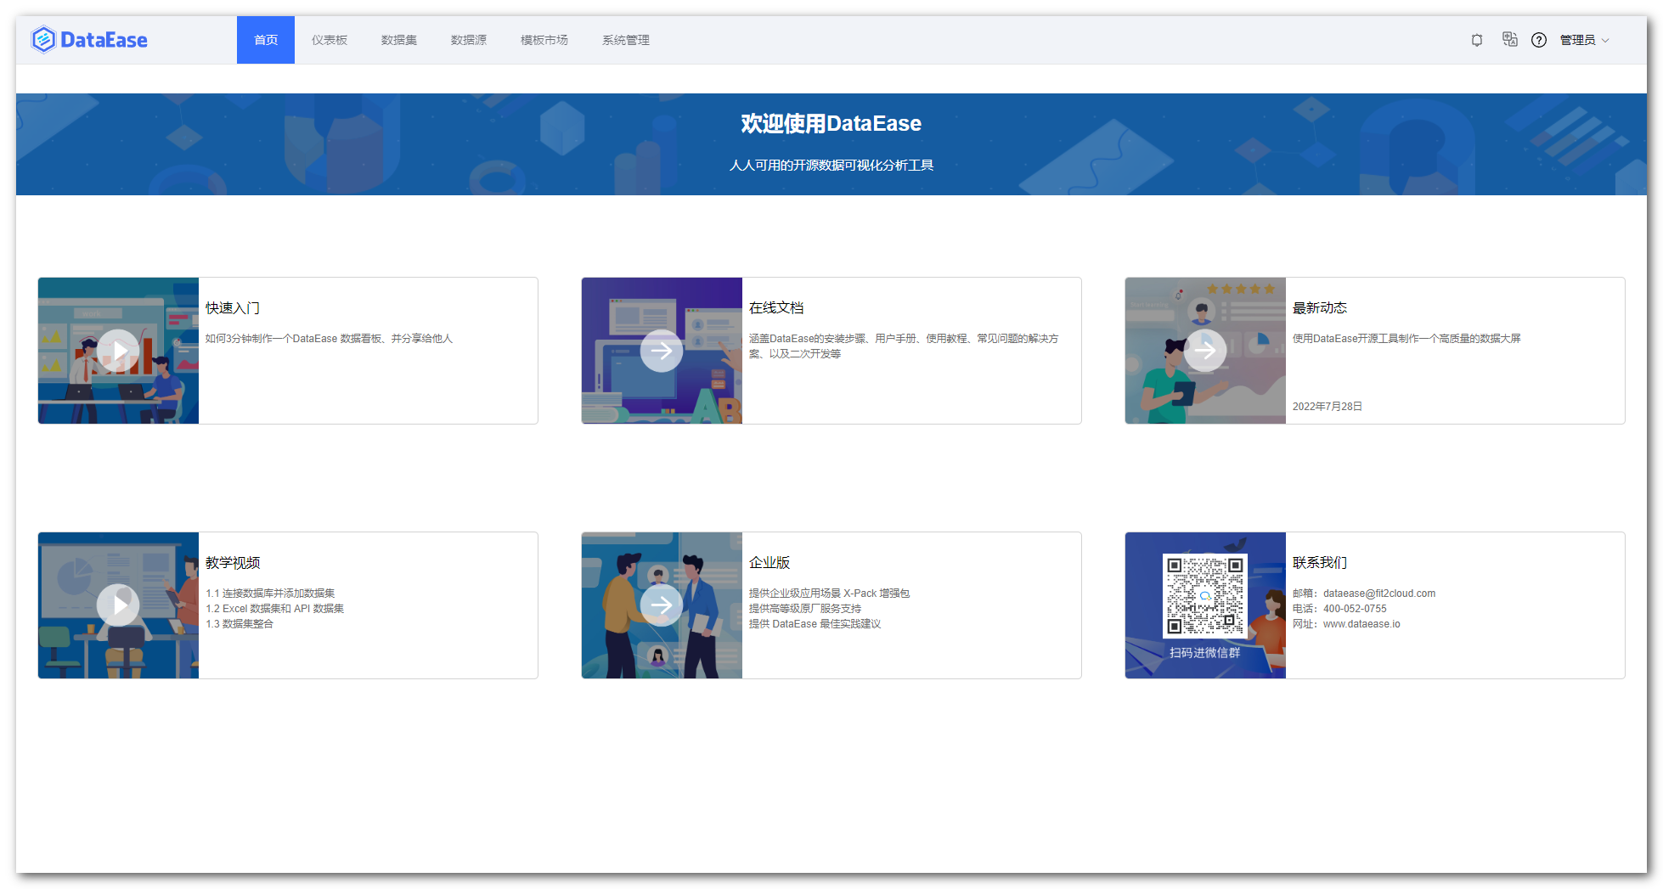This screenshot has height=889, width=1663.
Task: Open link 1.2 Excel 数据集和 API 数据集
Action: point(275,608)
